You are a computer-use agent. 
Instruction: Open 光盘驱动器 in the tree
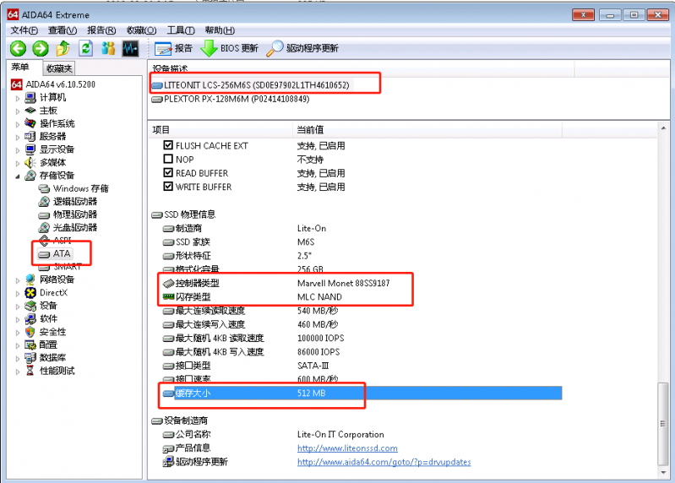click(x=68, y=227)
